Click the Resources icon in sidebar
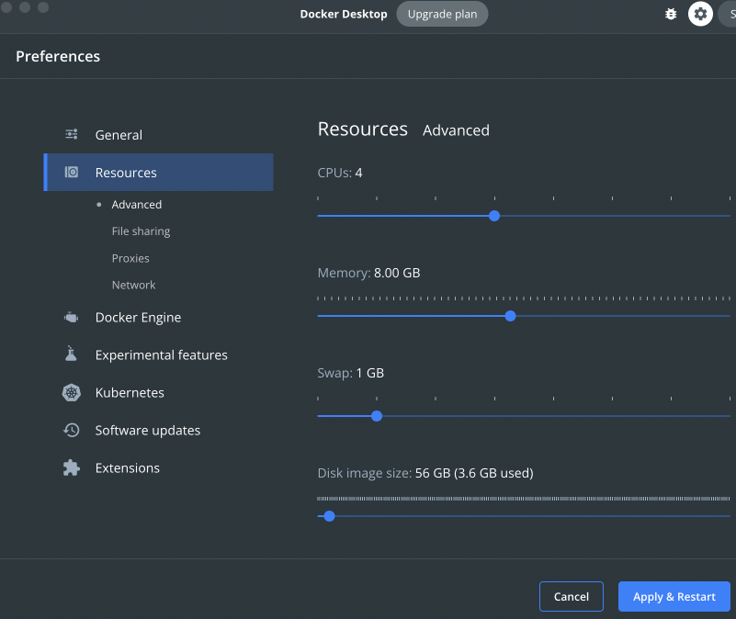736x619 pixels. pos(72,173)
